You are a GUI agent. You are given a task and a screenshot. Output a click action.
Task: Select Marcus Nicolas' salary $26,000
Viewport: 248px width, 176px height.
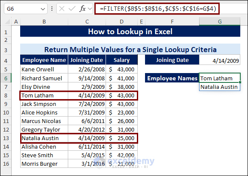tap(121, 121)
